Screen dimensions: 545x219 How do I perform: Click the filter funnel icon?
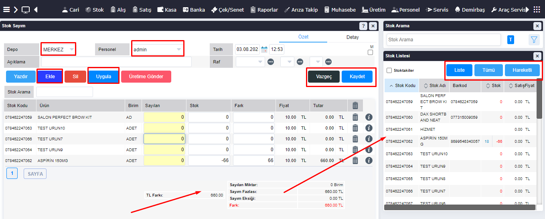(x=534, y=40)
